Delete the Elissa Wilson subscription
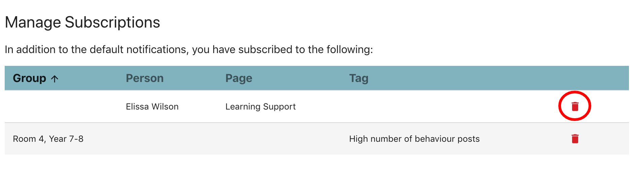 click(x=575, y=107)
